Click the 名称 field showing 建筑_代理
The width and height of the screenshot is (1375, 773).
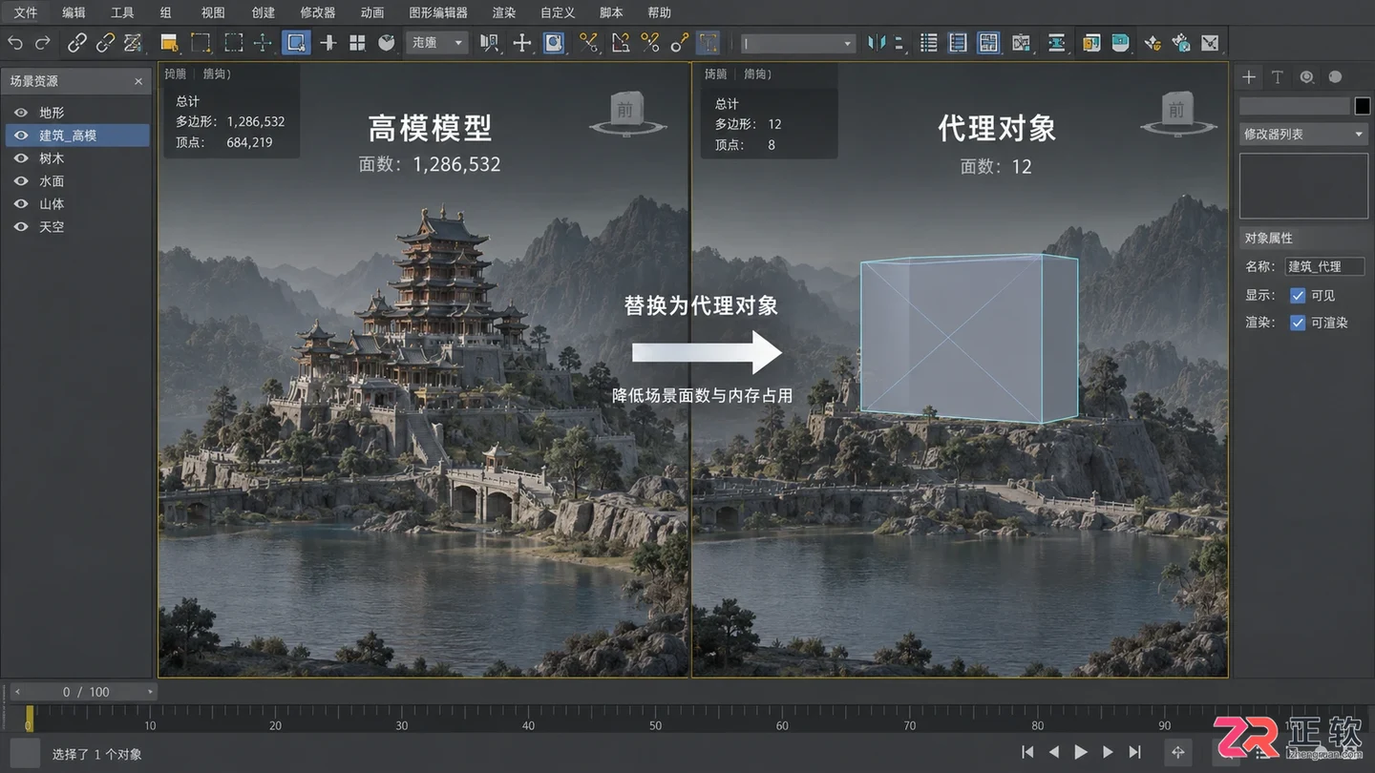pos(1323,267)
